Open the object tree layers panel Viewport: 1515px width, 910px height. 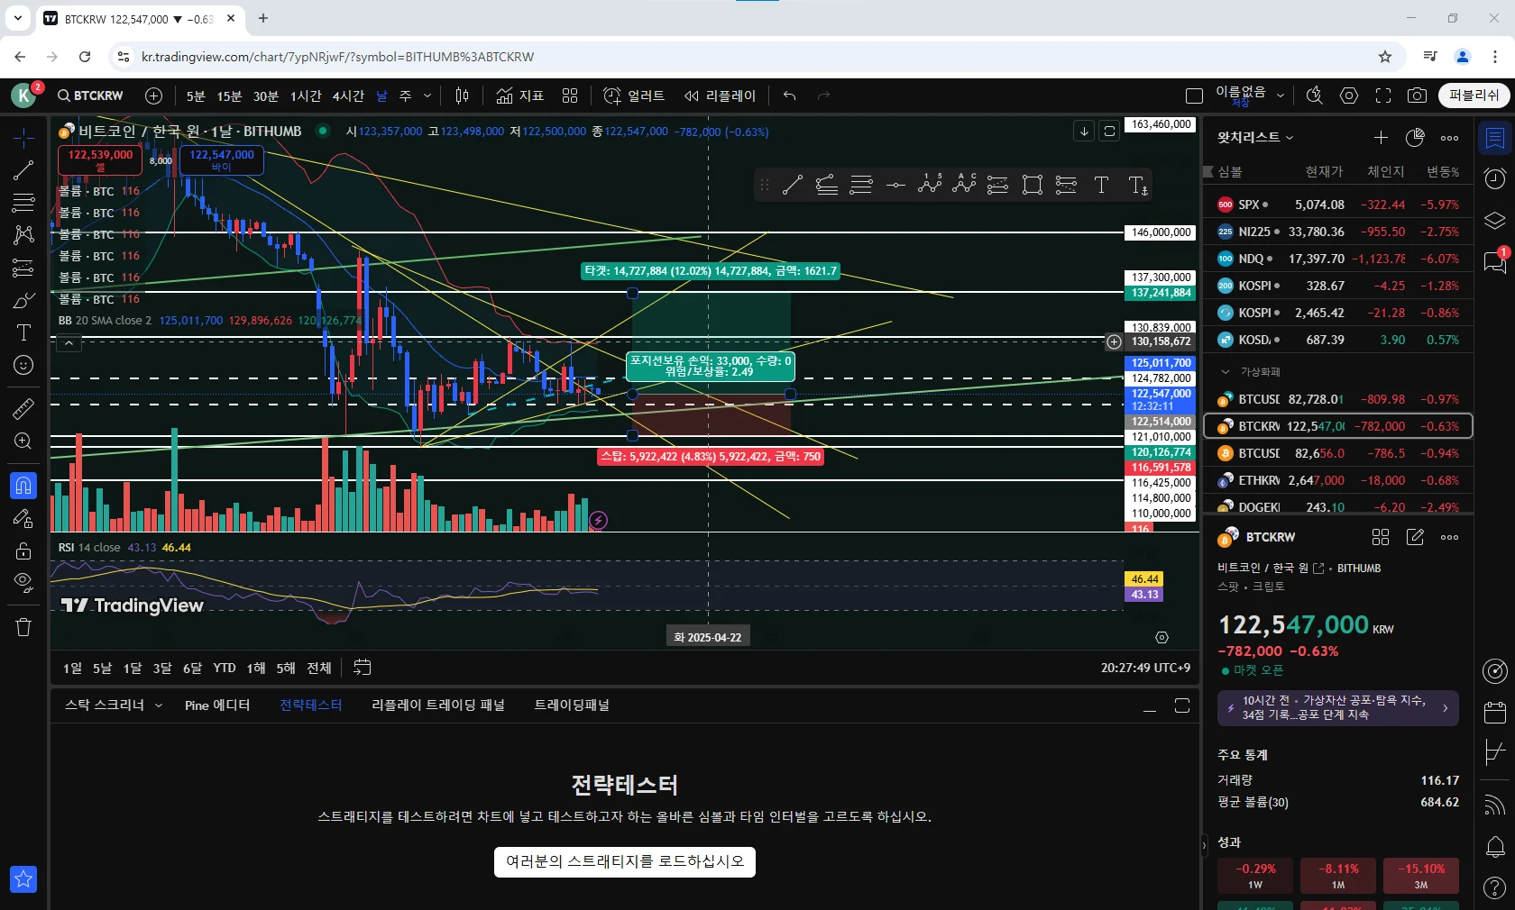[x=1495, y=221]
